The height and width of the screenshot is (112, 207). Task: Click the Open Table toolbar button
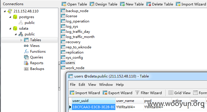[x=74, y=4]
